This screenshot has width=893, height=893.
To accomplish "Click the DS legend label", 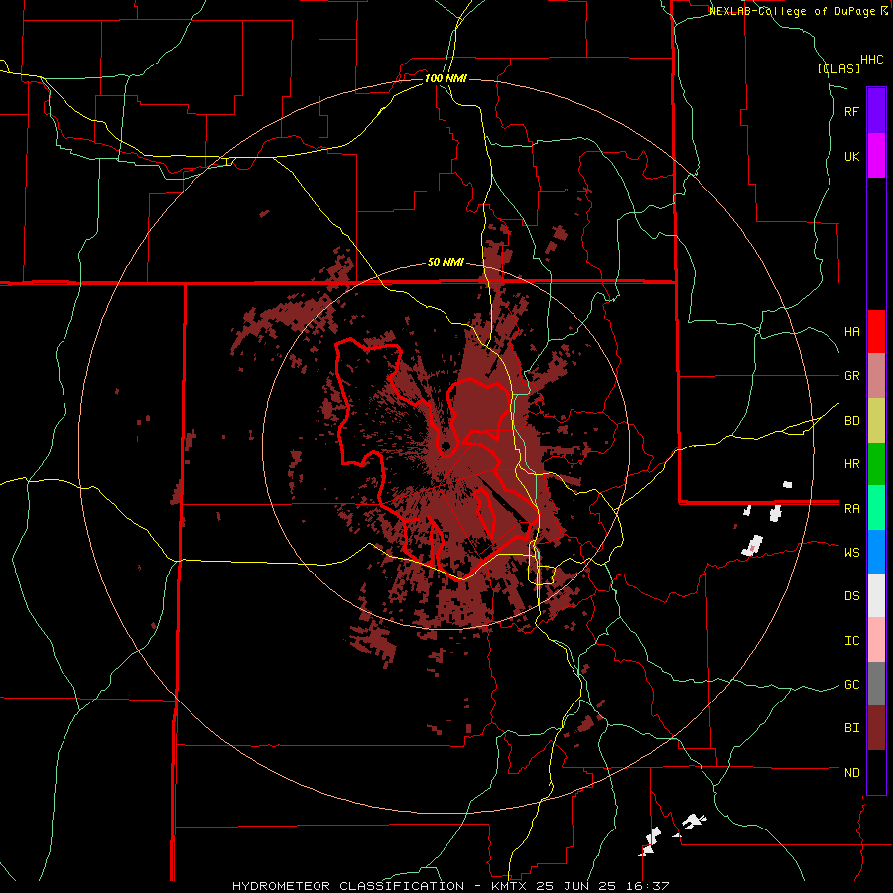I will (x=851, y=596).
